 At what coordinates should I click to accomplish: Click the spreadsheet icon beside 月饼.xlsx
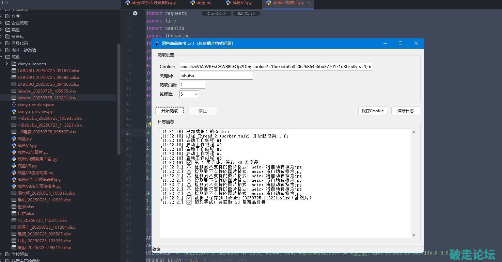[14, 214]
